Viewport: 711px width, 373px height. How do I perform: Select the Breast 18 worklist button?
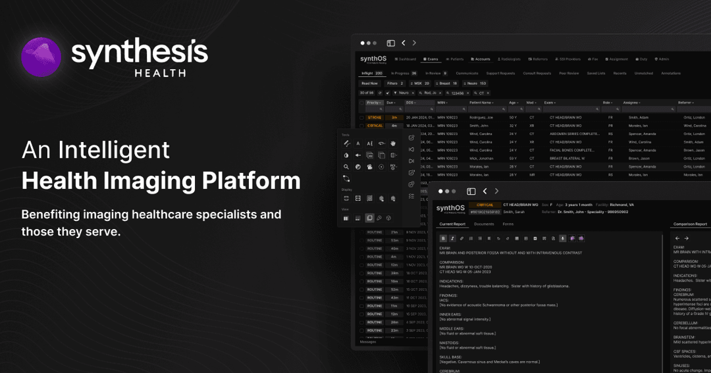[446, 84]
